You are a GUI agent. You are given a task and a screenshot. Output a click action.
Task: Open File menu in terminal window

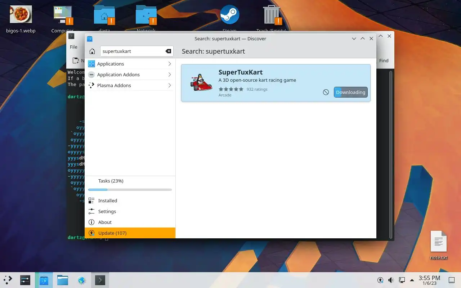pos(73,47)
